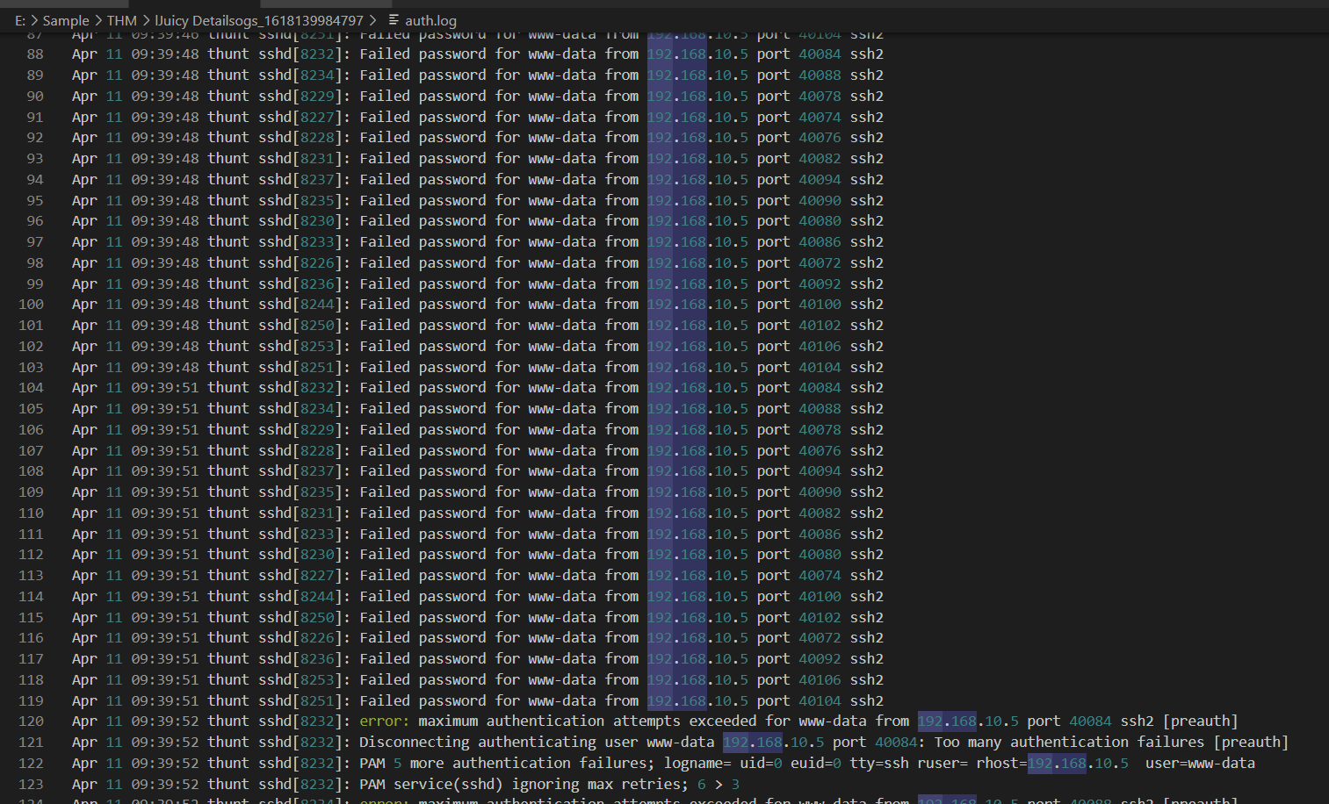Click line number 100 in the gutter
The image size is (1329, 804).
point(31,305)
